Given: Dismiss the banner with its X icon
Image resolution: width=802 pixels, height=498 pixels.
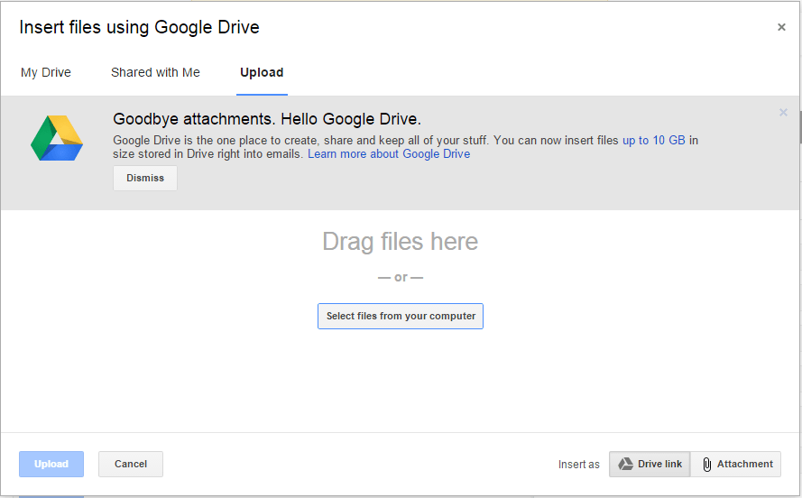Looking at the screenshot, I should tap(783, 113).
